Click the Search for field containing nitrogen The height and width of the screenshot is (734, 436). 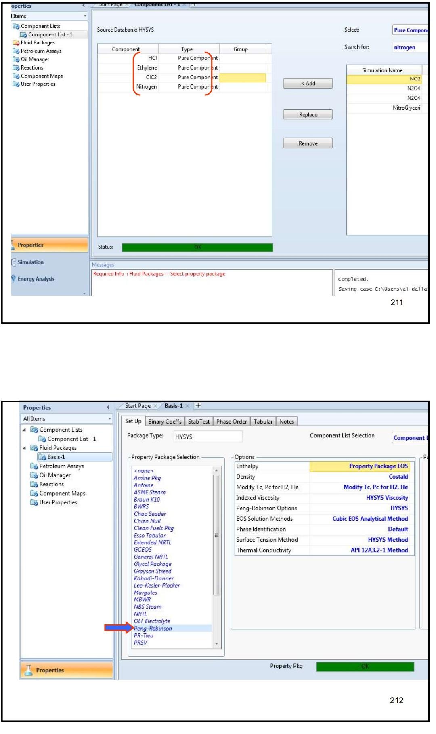(x=410, y=47)
